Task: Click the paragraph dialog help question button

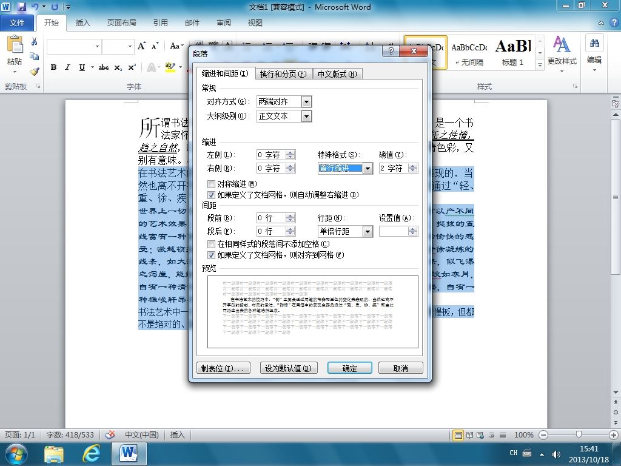Action: point(391,51)
